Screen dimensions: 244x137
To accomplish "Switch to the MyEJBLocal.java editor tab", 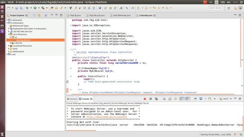I will [x=96, y=15].
